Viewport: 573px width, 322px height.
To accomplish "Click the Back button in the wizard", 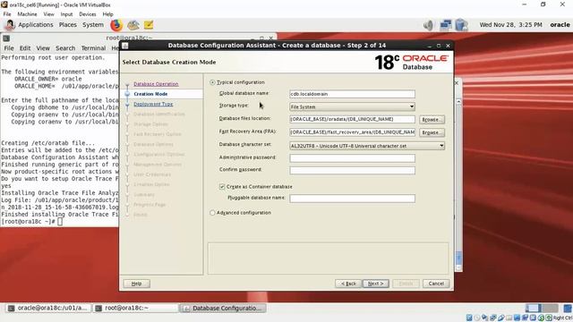I will pyautogui.click(x=348, y=284).
